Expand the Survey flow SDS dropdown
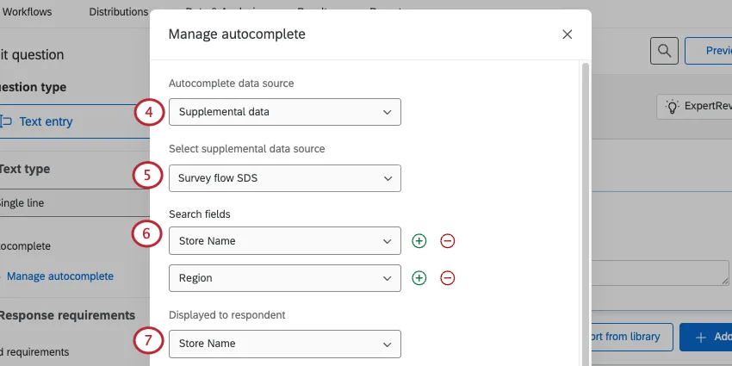732x366 pixels. pyautogui.click(x=285, y=178)
